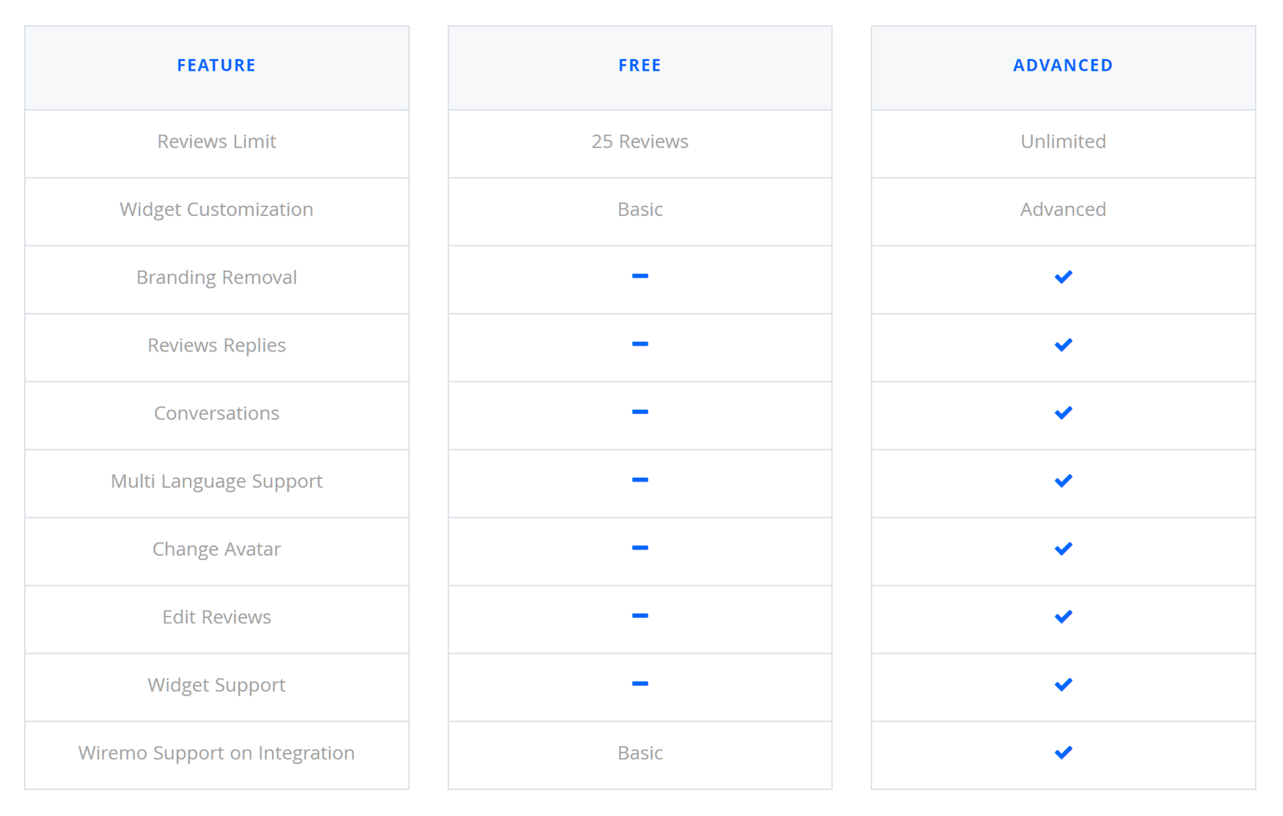Select the FREE plan column header

point(640,65)
